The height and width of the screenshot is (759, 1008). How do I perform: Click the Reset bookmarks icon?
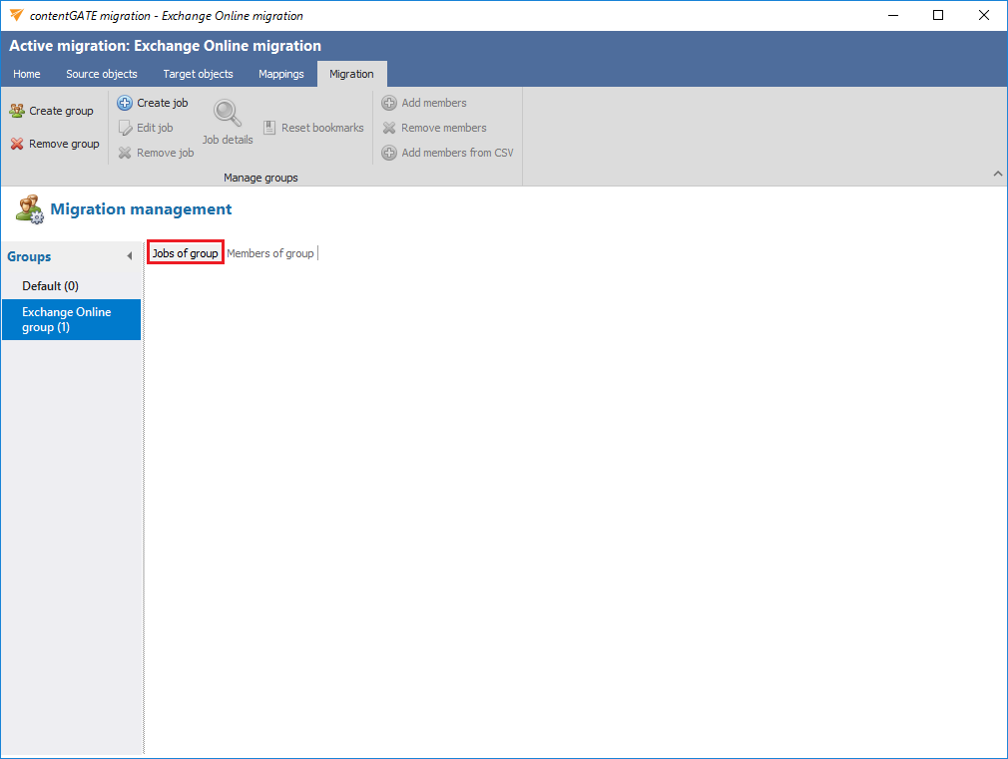270,128
